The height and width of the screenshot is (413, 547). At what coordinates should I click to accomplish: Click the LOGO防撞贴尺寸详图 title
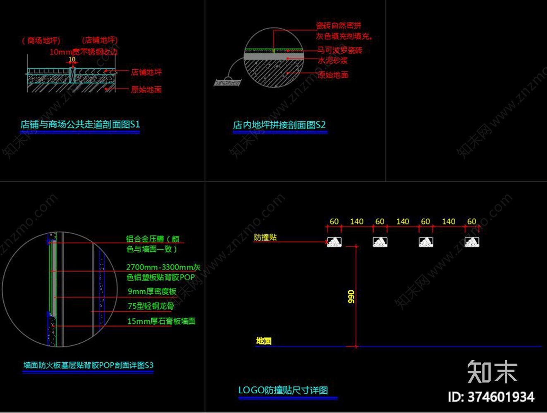tap(283, 390)
